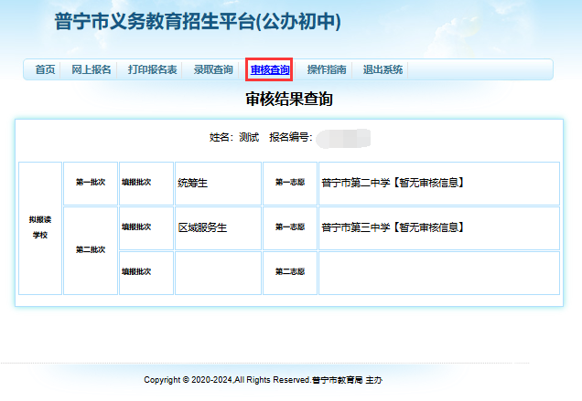The width and height of the screenshot is (582, 401).
Task: Click the 审核结果查询 heading
Action: [289, 100]
